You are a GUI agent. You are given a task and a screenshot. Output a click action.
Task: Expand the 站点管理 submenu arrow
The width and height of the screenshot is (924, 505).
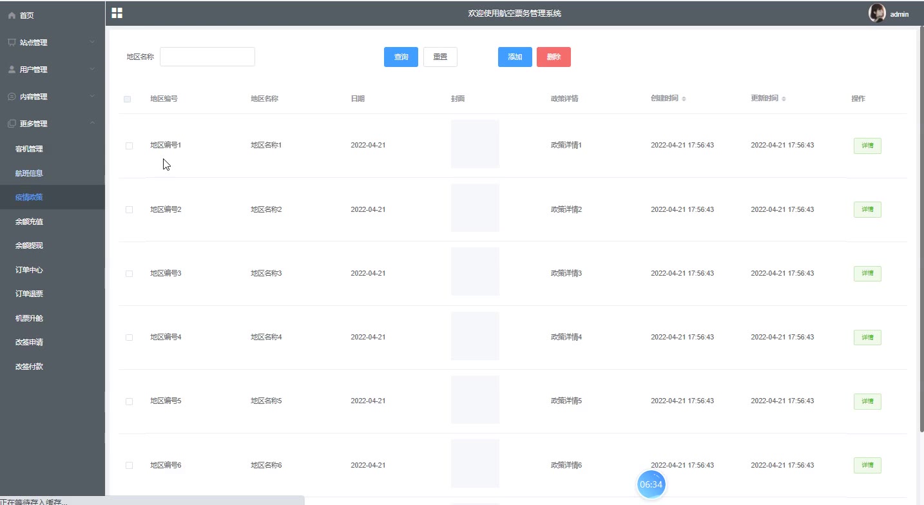(92, 43)
